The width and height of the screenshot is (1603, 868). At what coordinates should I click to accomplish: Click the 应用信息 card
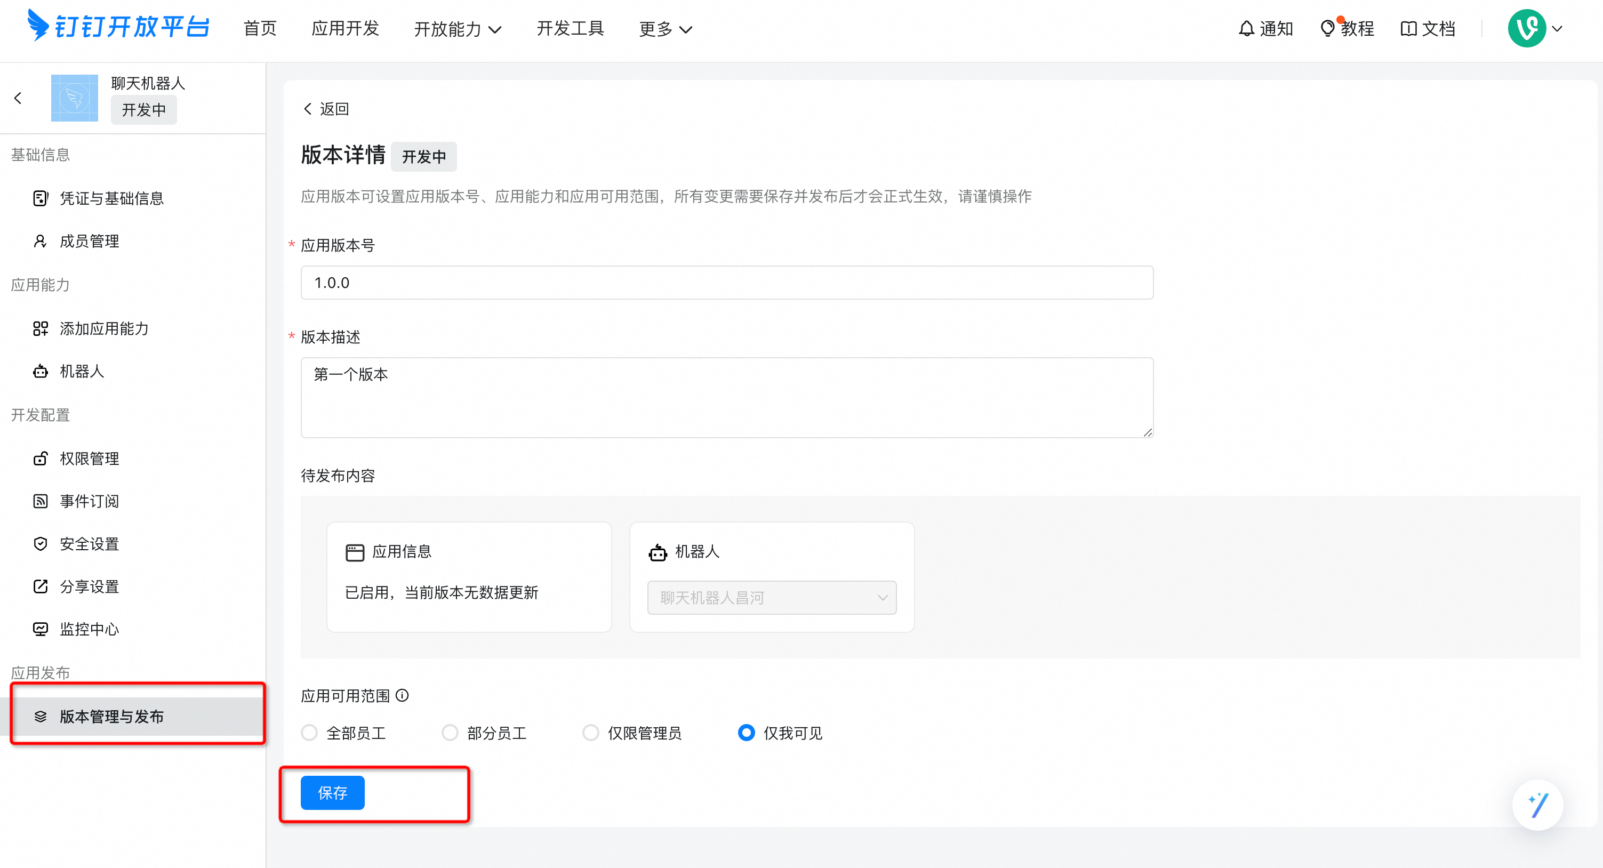pos(469,577)
